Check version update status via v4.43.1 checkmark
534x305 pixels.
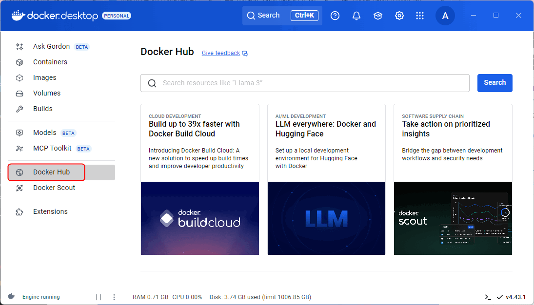(x=499, y=297)
